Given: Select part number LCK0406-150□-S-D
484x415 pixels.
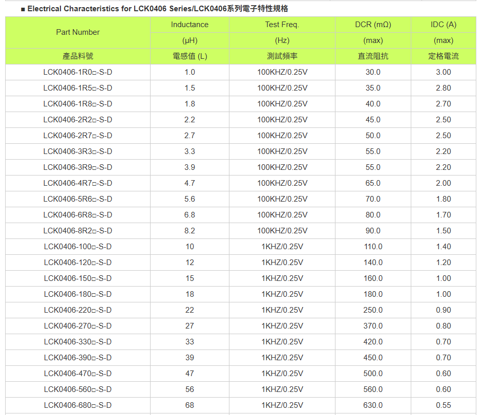Looking at the screenshot, I should pos(78,278).
